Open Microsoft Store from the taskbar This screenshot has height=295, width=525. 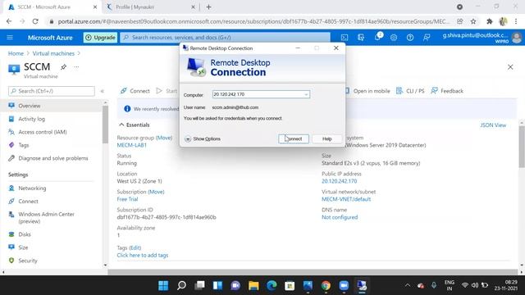[x=290, y=285]
